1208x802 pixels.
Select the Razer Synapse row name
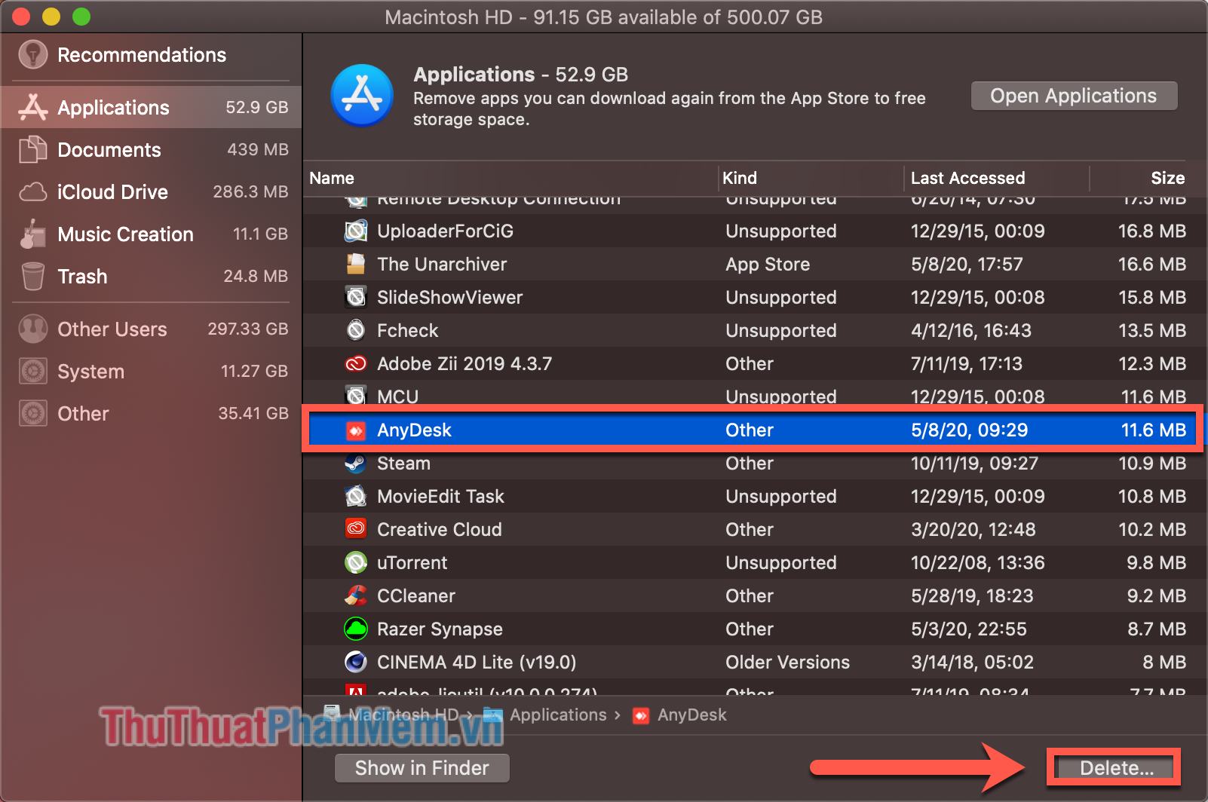440,629
